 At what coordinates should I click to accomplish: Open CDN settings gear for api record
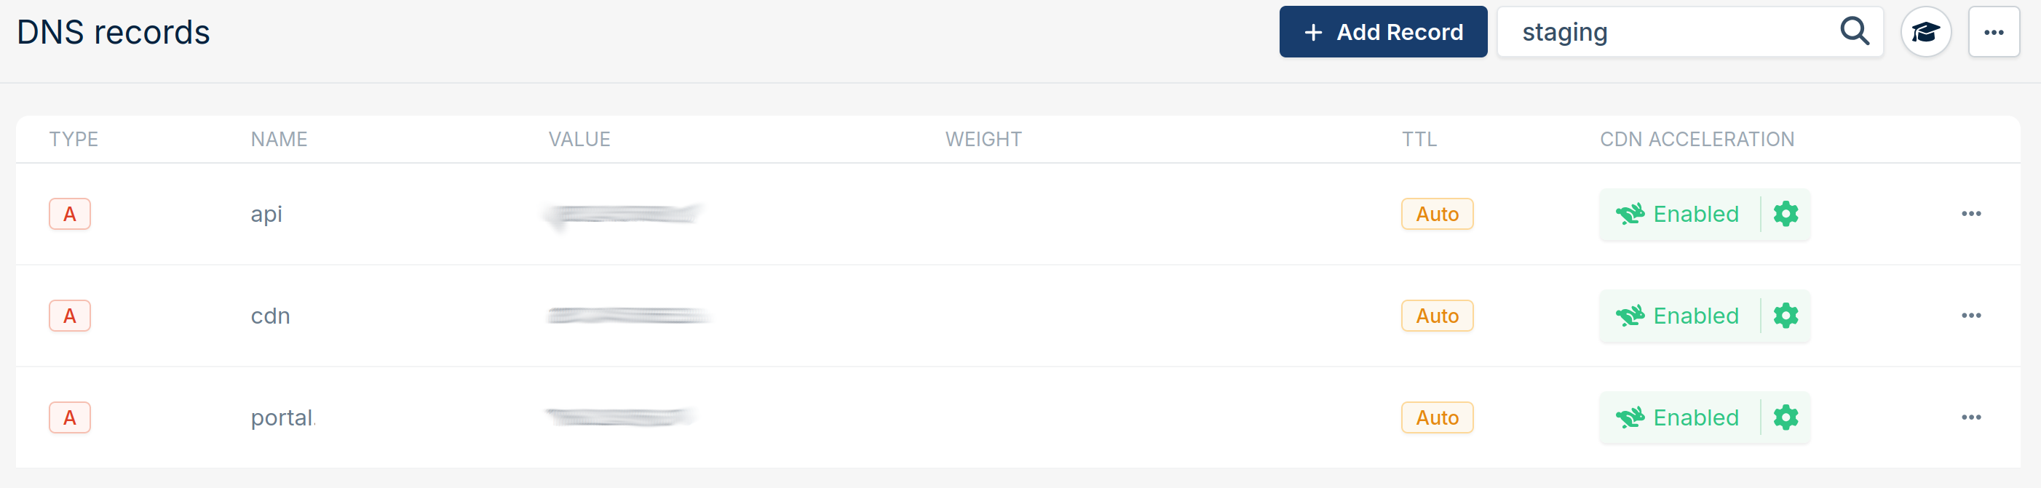coord(1786,214)
